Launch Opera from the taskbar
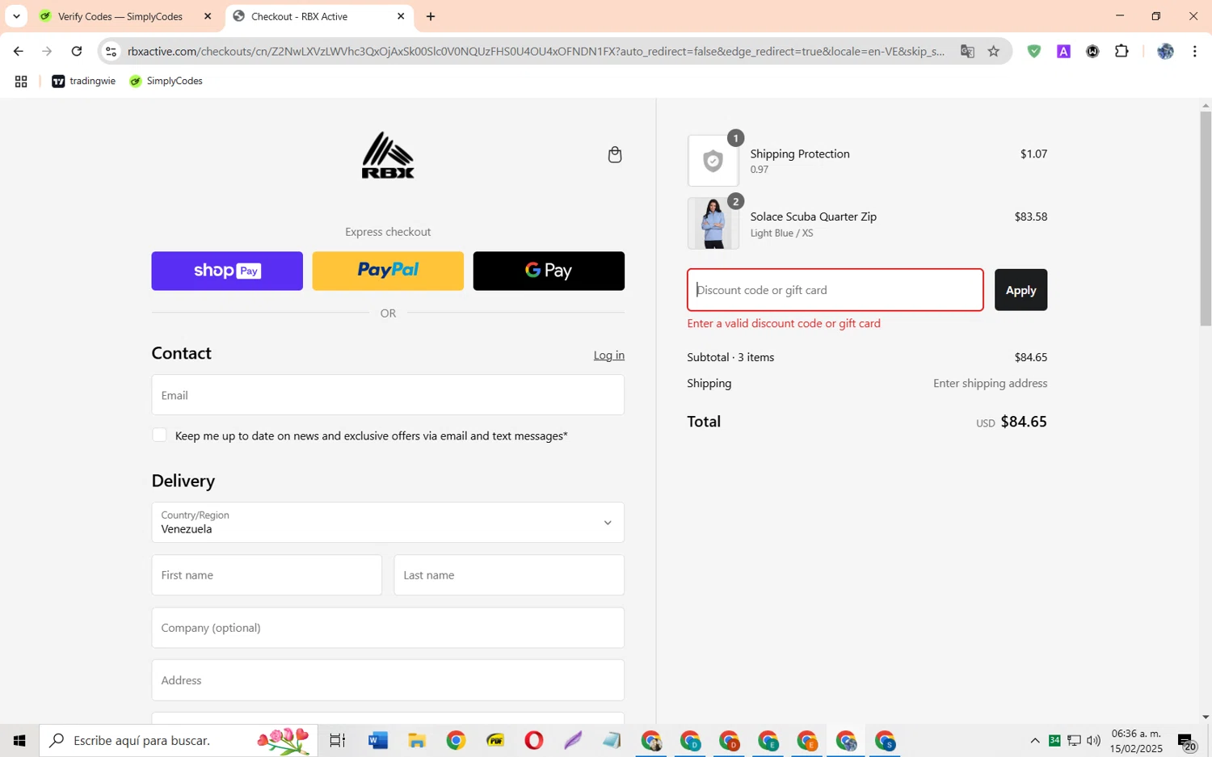Screen dimensions: 1212x757 (x=534, y=740)
